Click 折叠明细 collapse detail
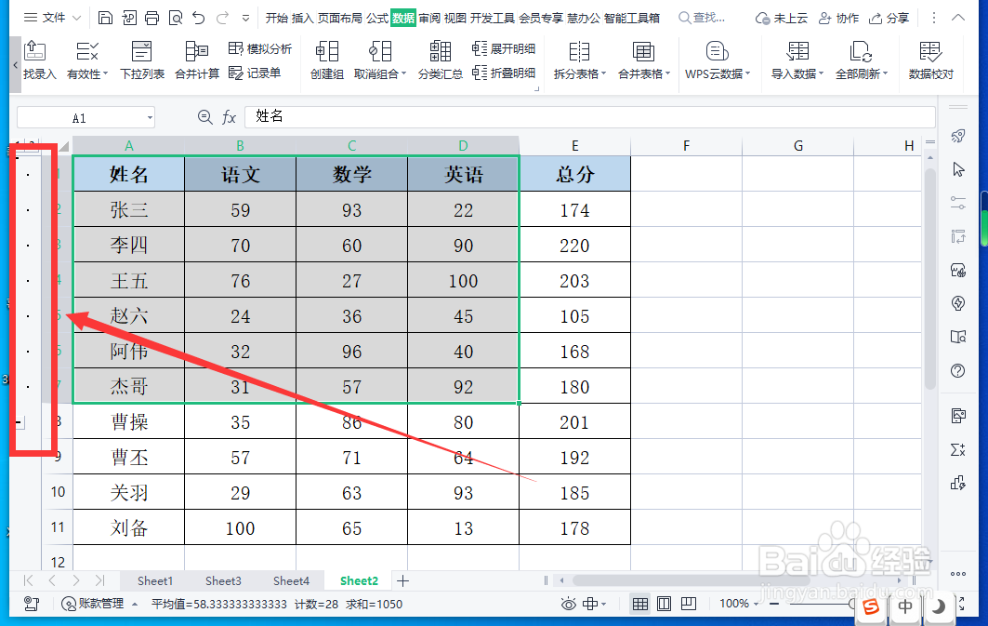 pos(504,73)
